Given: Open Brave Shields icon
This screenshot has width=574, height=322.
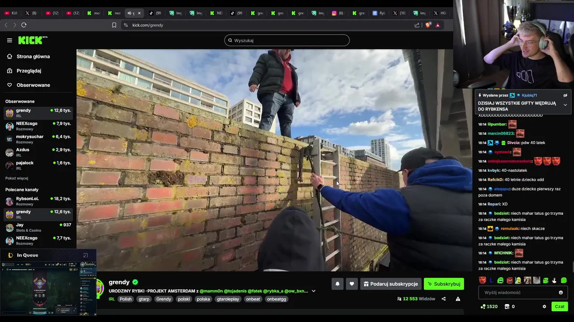Looking at the screenshot, I should 428,25.
